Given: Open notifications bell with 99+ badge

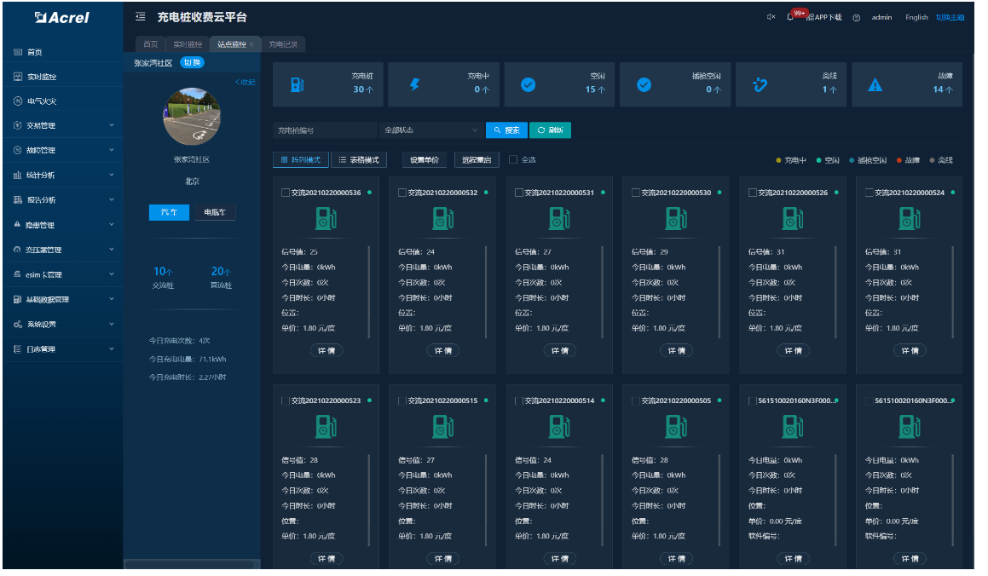Looking at the screenshot, I should tap(790, 17).
